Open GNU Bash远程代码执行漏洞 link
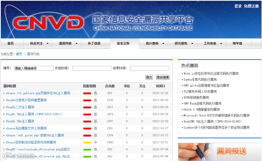Image resolution: width=262 pixels, height=161 pixels. click(202, 103)
